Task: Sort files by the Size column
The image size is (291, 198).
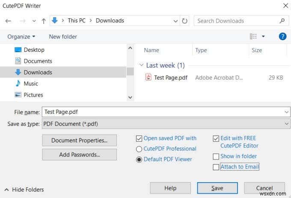Action: (x=257, y=50)
